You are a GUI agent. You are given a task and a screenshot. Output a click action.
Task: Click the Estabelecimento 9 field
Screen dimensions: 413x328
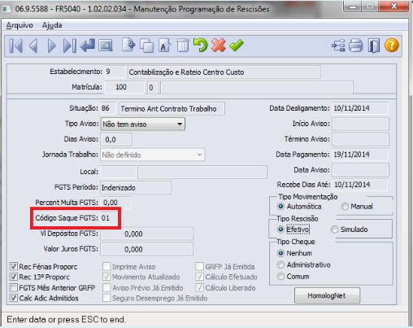[x=115, y=72]
